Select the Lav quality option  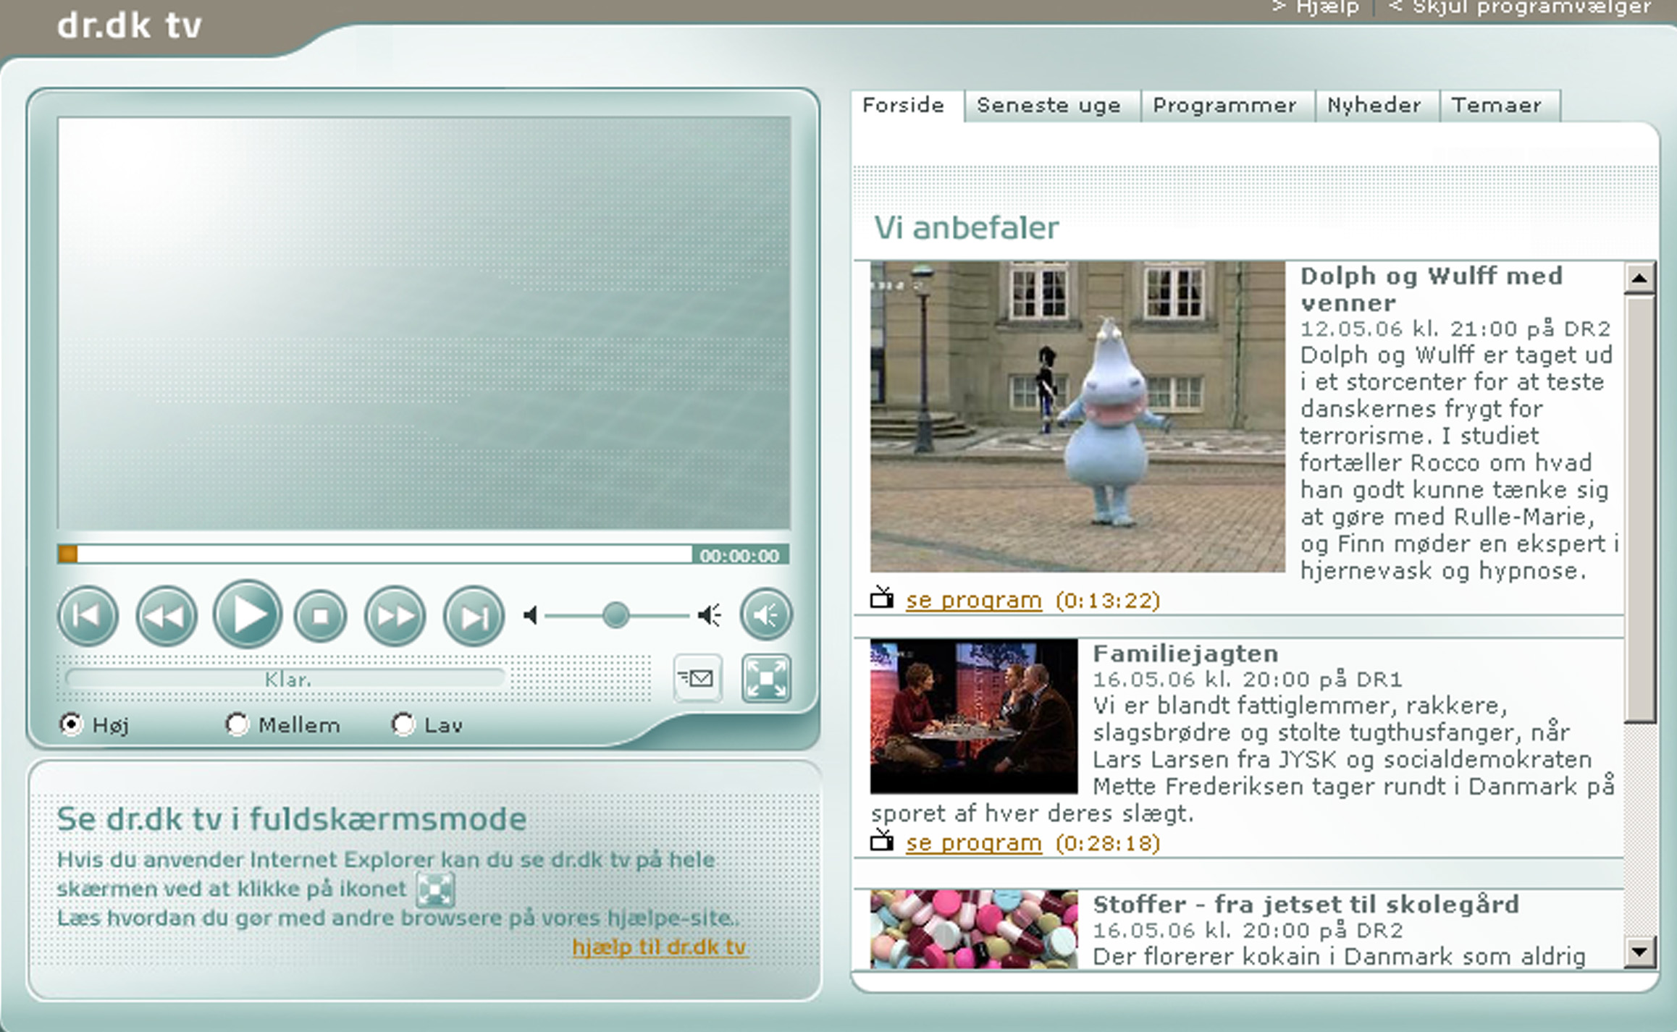coord(403,724)
